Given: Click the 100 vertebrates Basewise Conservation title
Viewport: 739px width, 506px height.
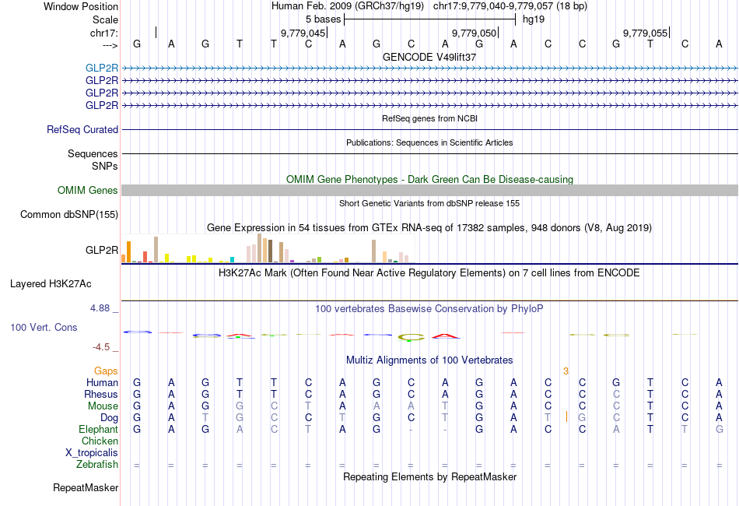Looking at the screenshot, I should click(x=429, y=309).
